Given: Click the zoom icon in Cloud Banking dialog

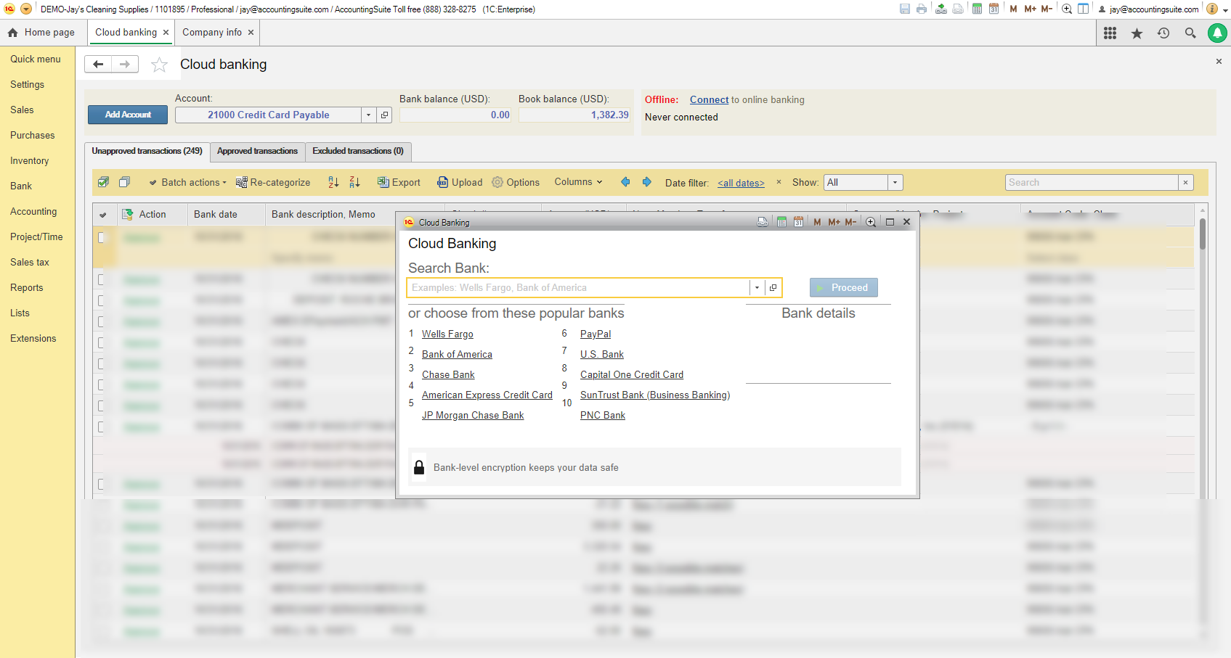Looking at the screenshot, I should 871,222.
